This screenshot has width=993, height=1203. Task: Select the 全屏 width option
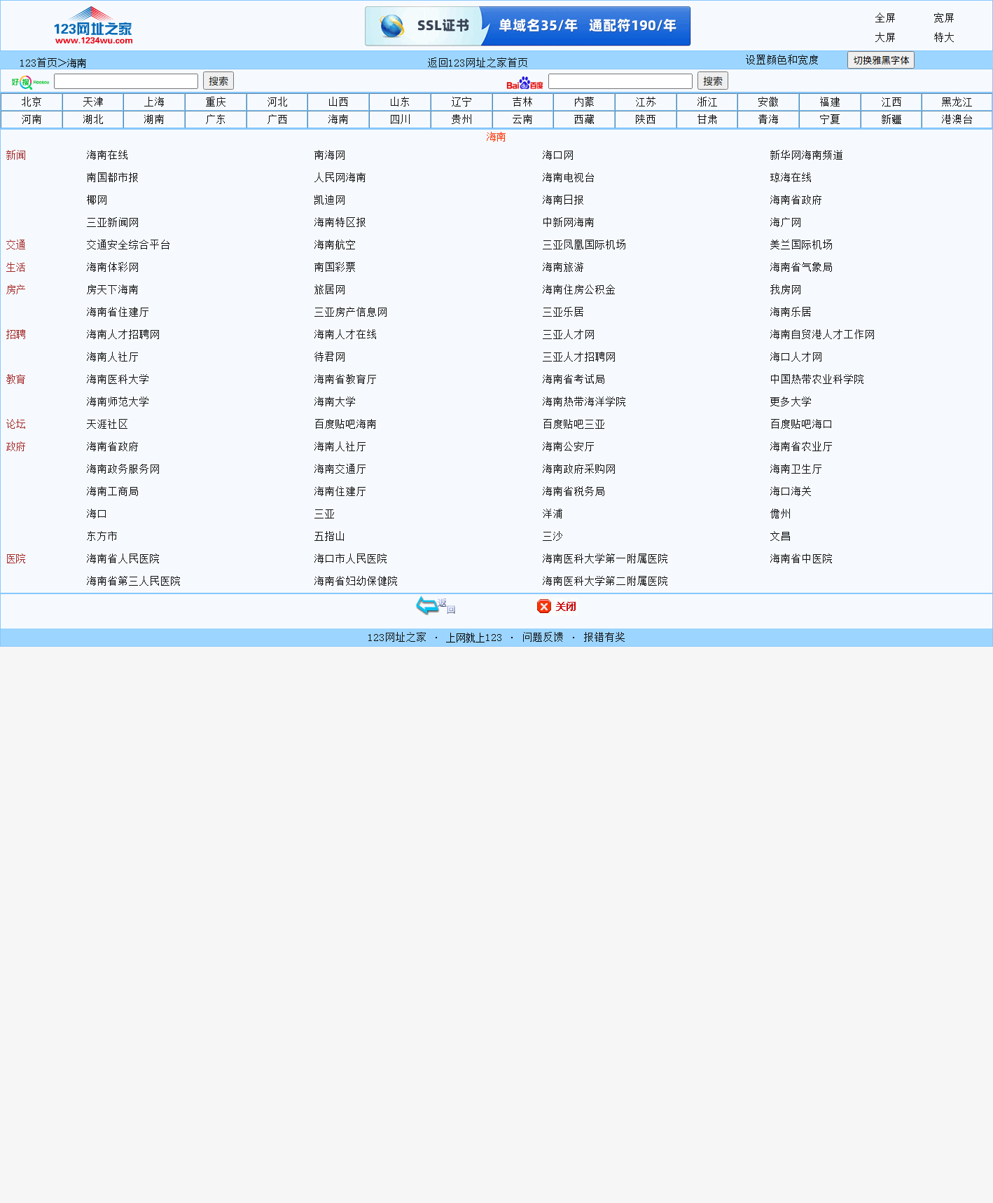tap(885, 18)
